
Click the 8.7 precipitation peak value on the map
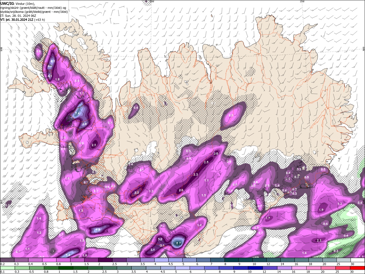(179, 243)
